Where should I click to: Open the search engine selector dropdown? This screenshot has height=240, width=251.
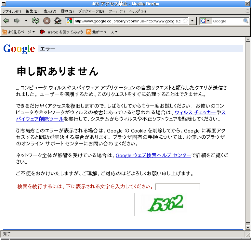coord(205,21)
